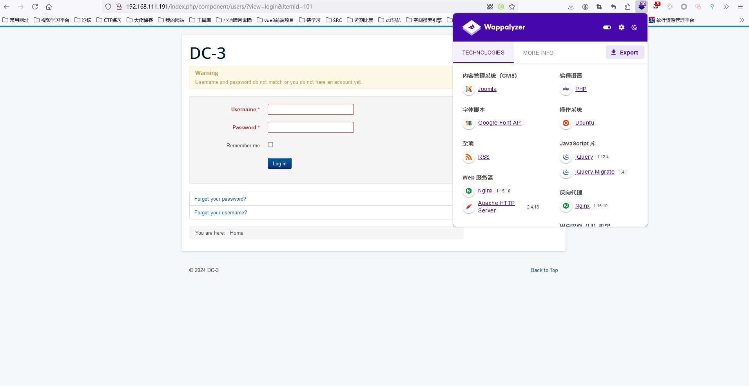Focus the Username input field
The height and width of the screenshot is (386, 749).
310,109
